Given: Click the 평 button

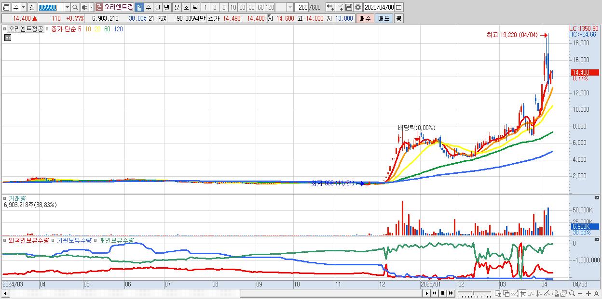Looking at the screenshot, I should click(398, 18).
